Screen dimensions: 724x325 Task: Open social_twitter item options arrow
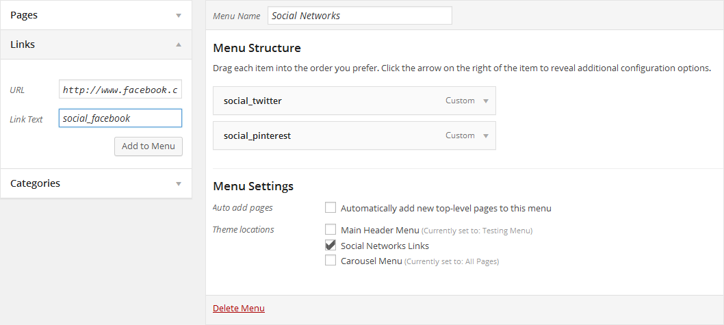(486, 101)
